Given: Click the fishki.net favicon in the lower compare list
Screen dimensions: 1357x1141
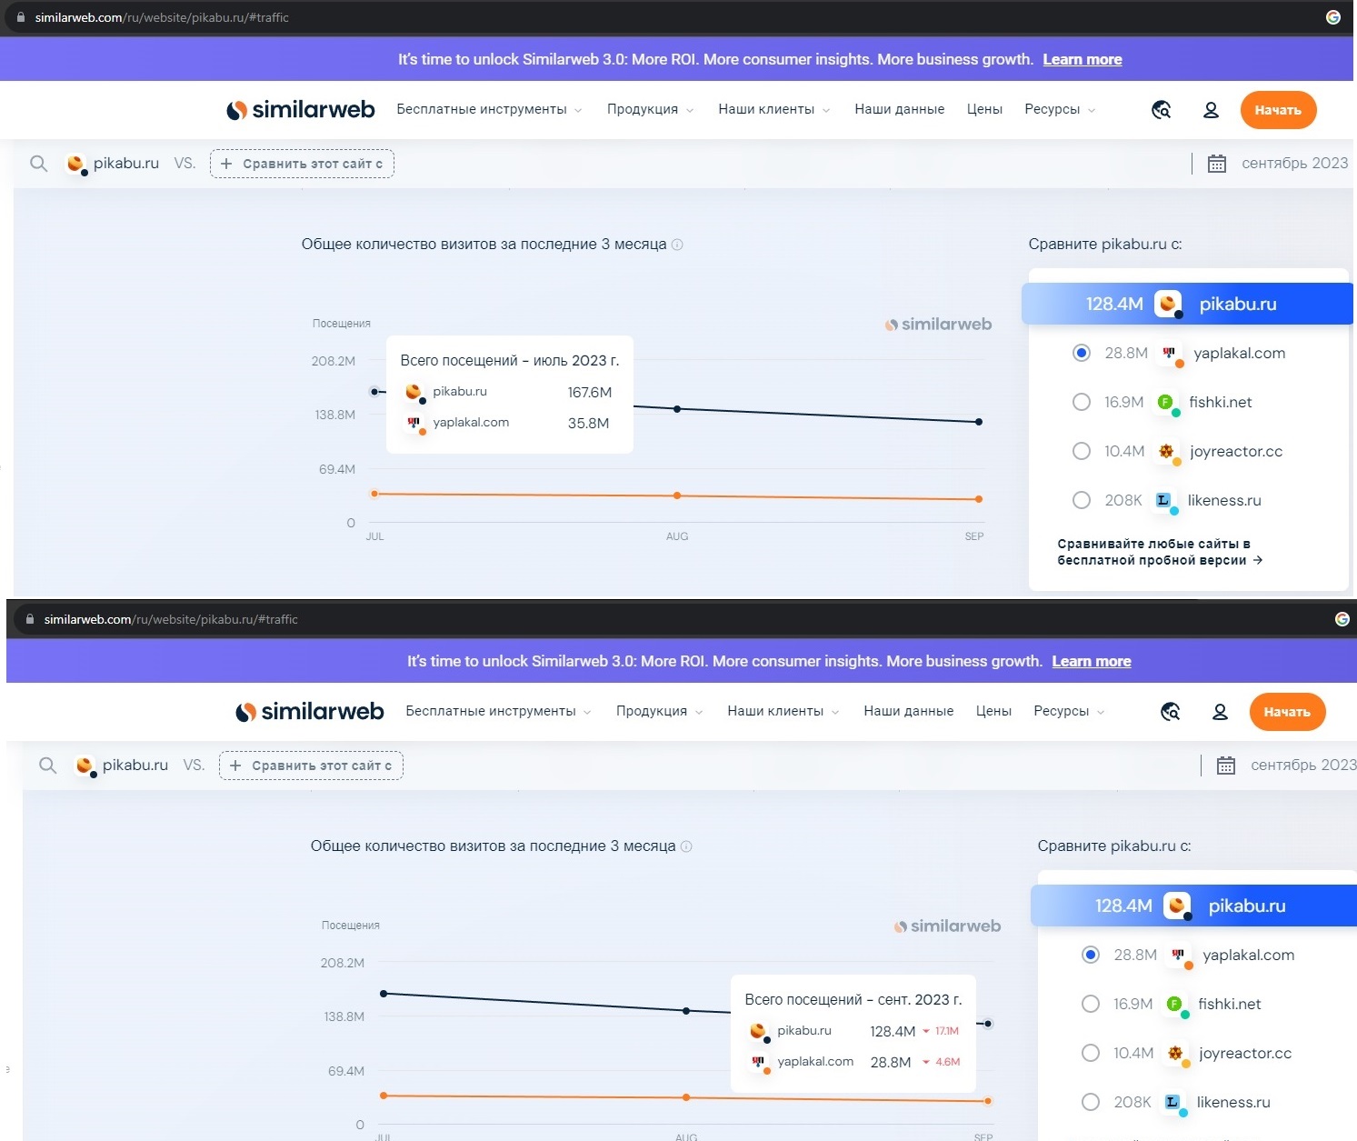Looking at the screenshot, I should pos(1175,1005).
